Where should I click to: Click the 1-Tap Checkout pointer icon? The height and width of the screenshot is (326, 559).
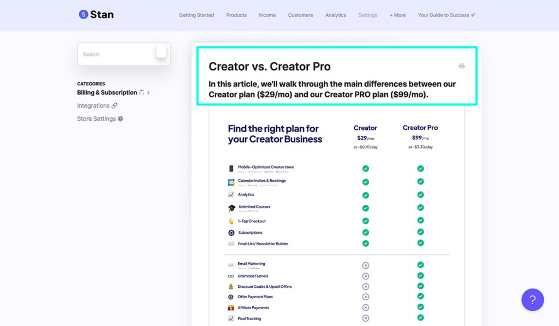tap(231, 221)
